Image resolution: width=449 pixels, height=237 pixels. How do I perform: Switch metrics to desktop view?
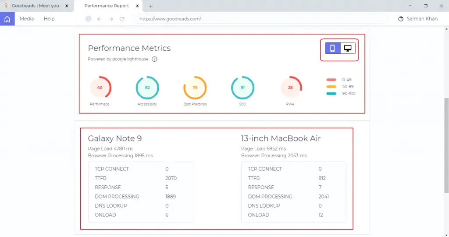(348, 48)
